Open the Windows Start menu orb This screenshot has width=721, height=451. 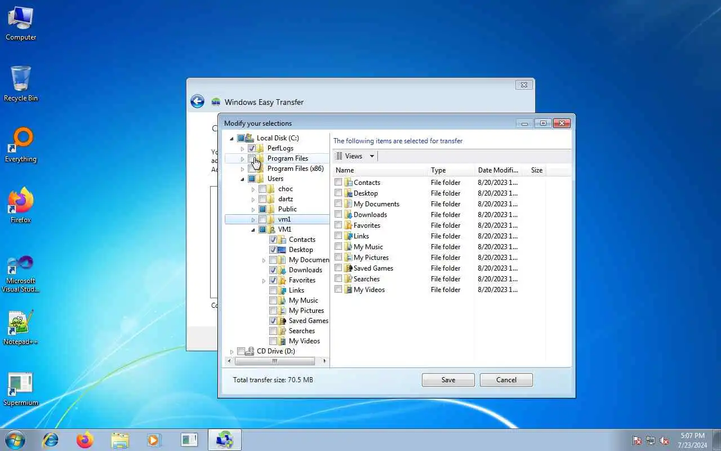pos(15,440)
